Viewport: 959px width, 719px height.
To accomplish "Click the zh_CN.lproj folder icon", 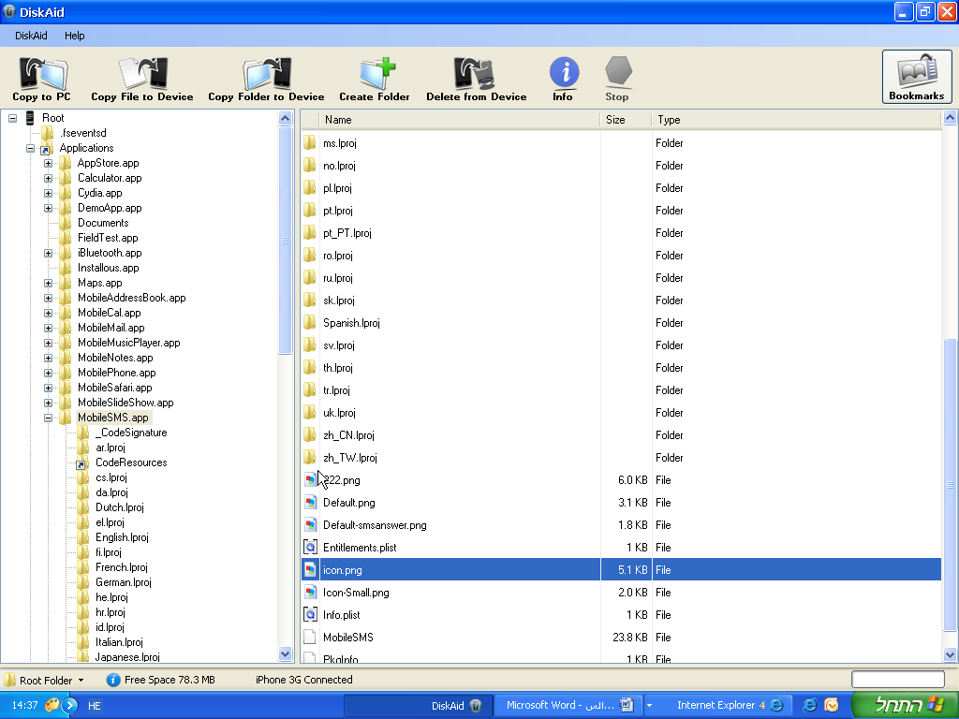I will click(x=310, y=435).
